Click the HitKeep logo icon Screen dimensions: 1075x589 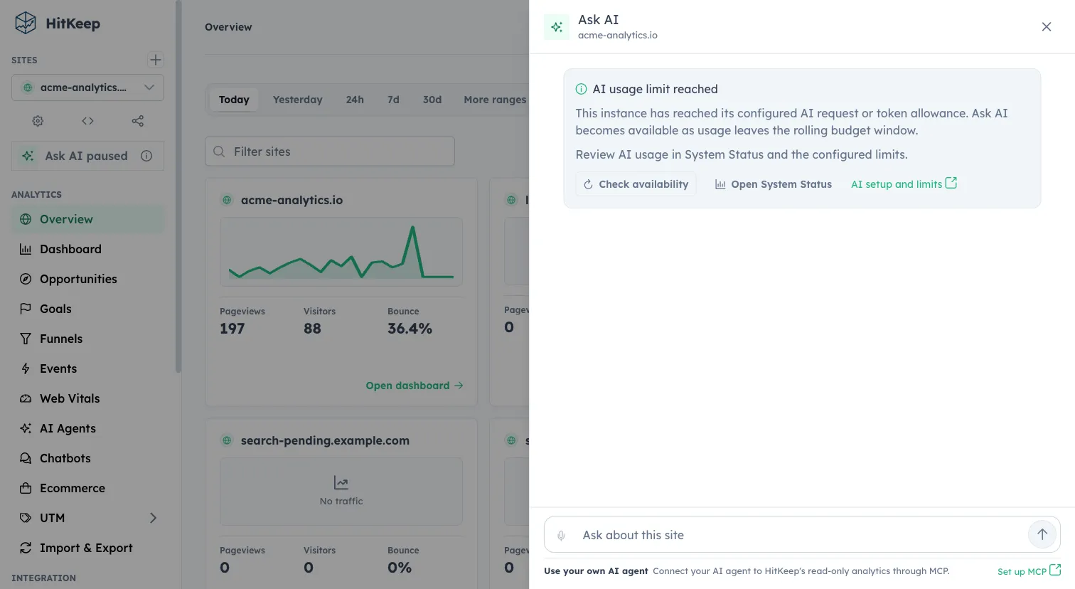tap(26, 23)
